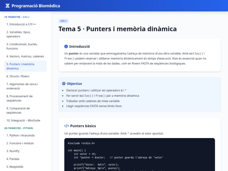
Task: Click the 'int main() {' code line
Action: coord(77,150)
